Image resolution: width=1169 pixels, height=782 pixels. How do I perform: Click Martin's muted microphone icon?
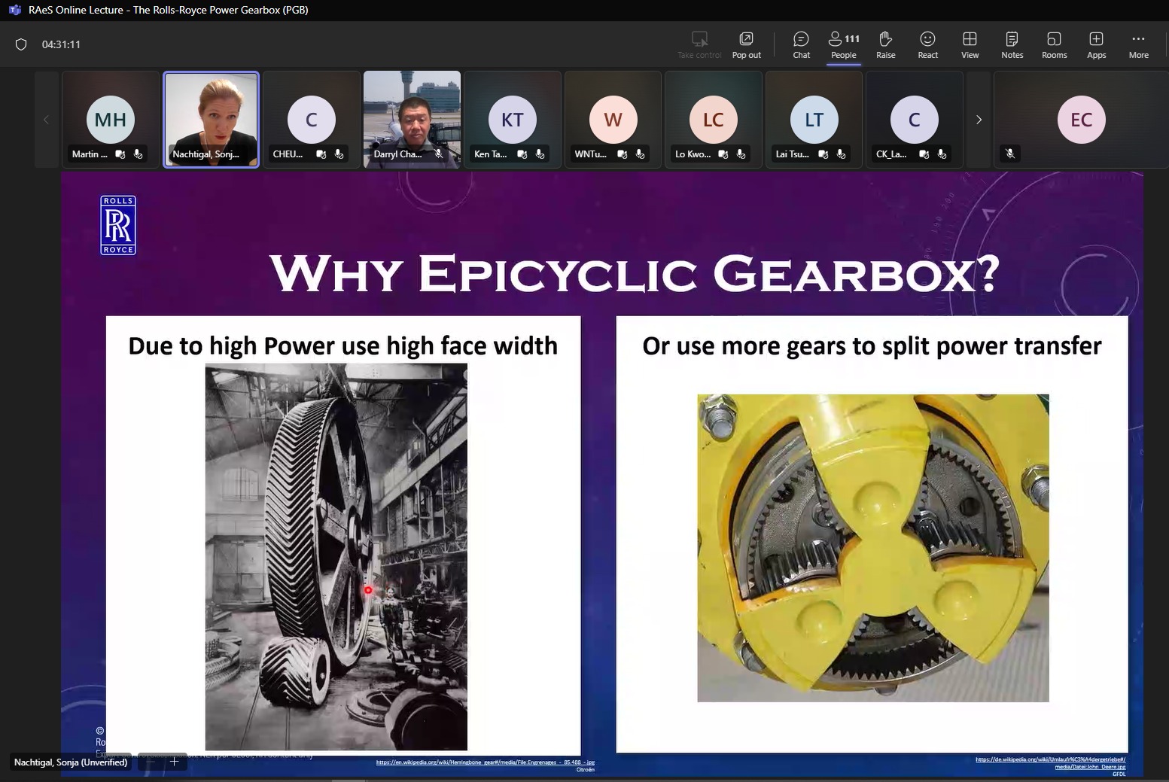pos(139,154)
